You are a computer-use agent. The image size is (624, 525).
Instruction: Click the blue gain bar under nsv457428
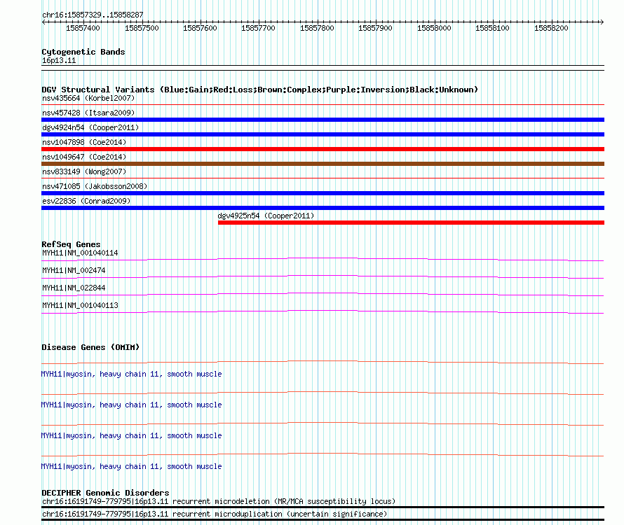[x=323, y=120]
